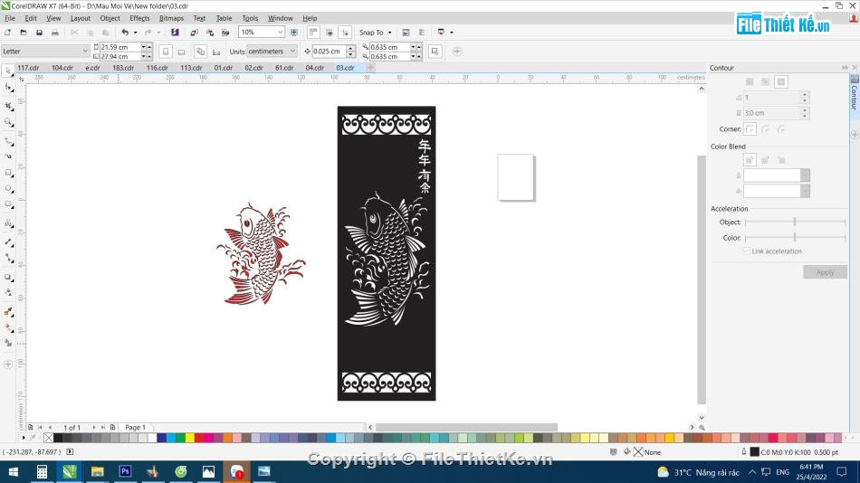Select the Rectangle tool

(8, 173)
